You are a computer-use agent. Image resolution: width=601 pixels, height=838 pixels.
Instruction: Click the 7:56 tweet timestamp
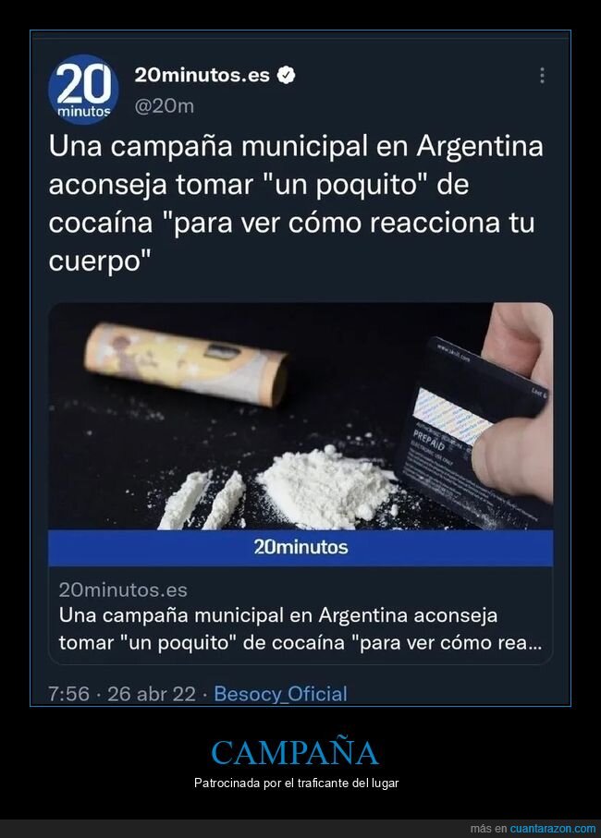pyautogui.click(x=69, y=694)
